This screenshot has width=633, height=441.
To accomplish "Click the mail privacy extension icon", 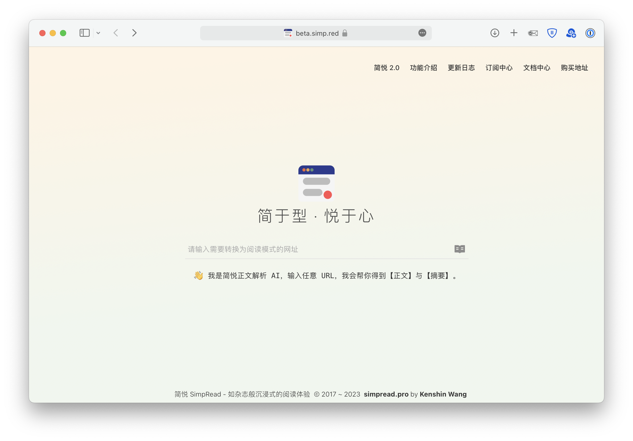I will [x=533, y=33].
